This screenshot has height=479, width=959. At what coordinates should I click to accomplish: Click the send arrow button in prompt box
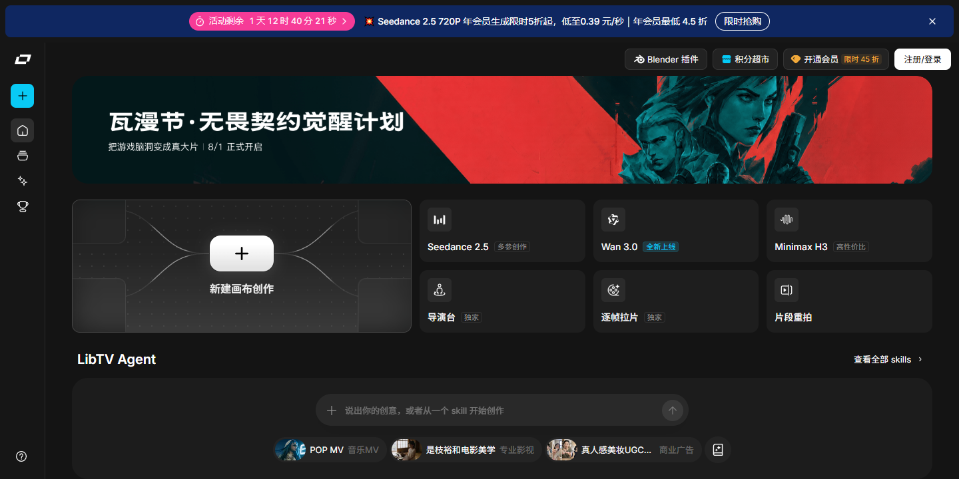[x=673, y=410]
